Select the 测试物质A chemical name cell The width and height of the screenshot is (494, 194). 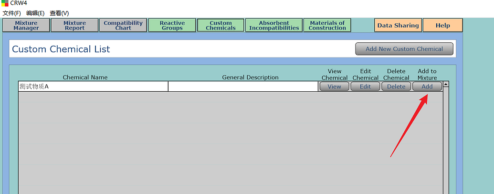[x=93, y=87]
